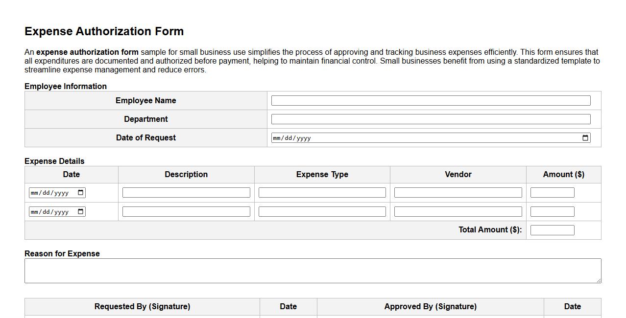The image size is (626, 318).
Task: Click the second row Description input
Action: [x=186, y=211]
